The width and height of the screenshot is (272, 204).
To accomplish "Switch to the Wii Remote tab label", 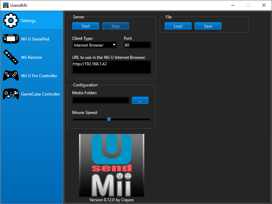I will point(32,57).
